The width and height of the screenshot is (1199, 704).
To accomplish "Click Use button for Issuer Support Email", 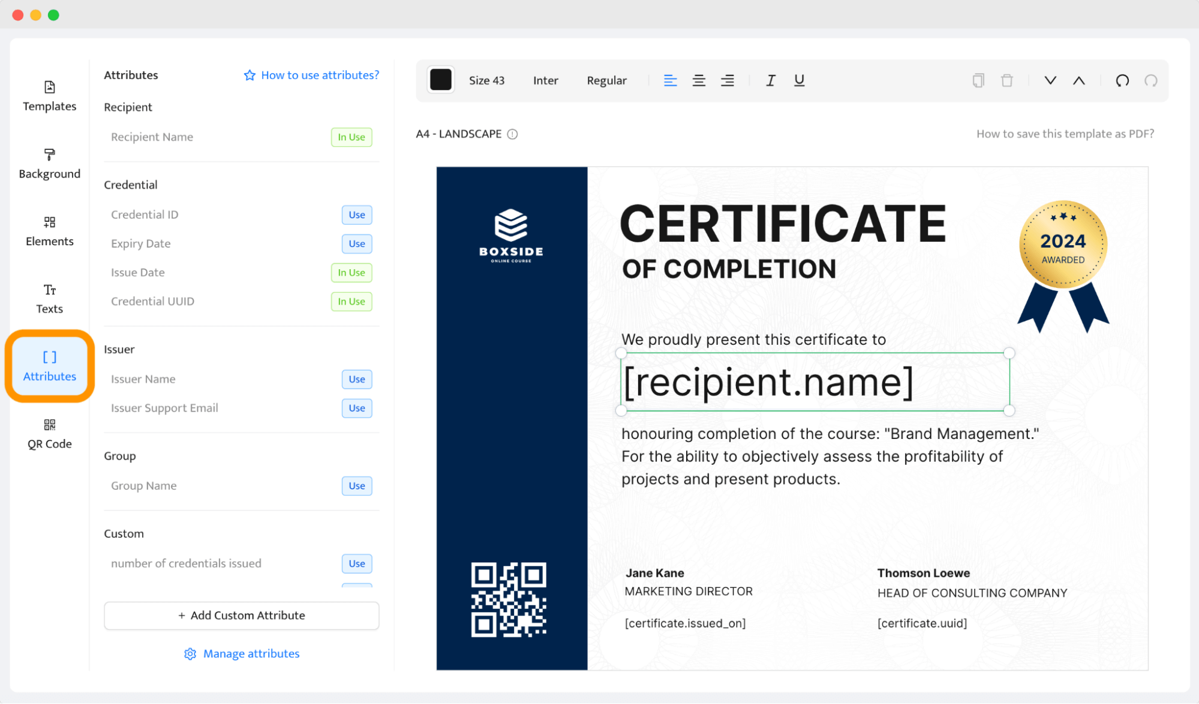I will 357,408.
